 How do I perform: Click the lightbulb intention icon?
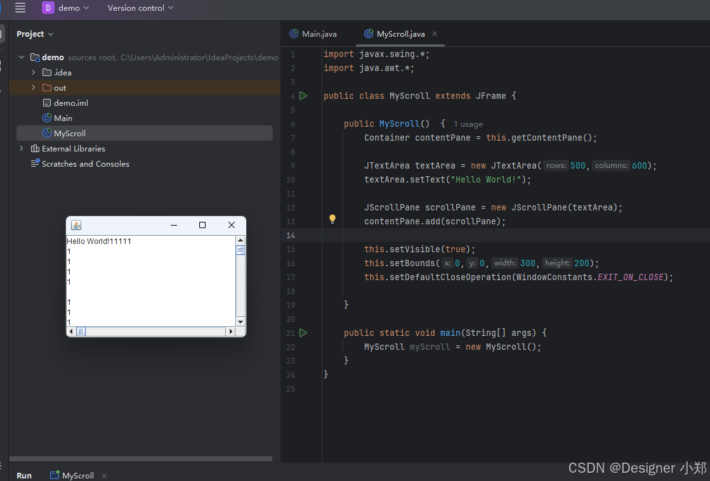coord(332,219)
